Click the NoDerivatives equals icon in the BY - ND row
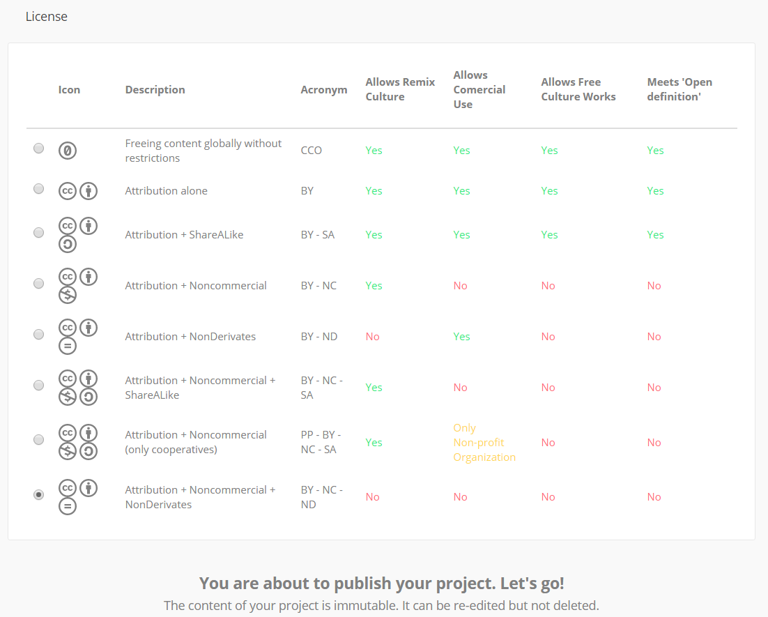The height and width of the screenshot is (617, 768). [68, 346]
